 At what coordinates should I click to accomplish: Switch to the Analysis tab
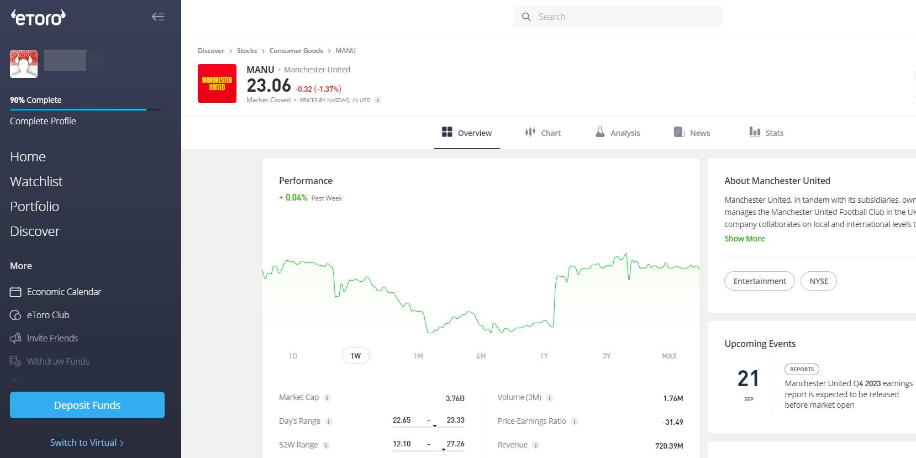tap(618, 133)
